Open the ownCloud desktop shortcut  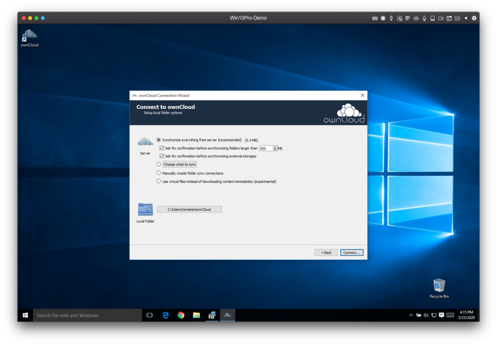[30, 38]
